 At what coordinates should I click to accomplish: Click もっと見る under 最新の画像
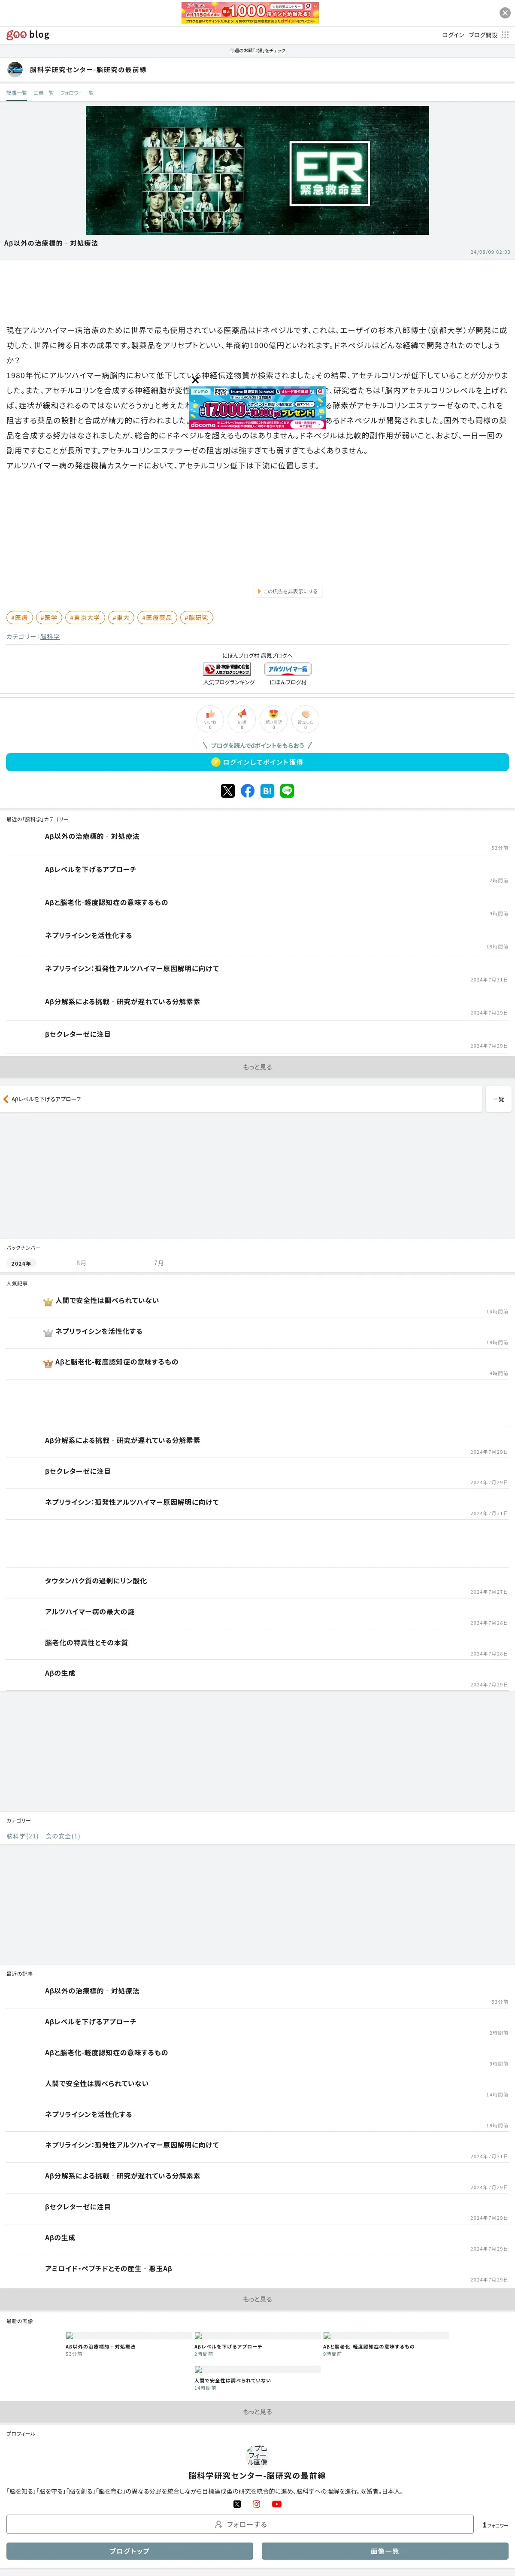click(x=257, y=2412)
